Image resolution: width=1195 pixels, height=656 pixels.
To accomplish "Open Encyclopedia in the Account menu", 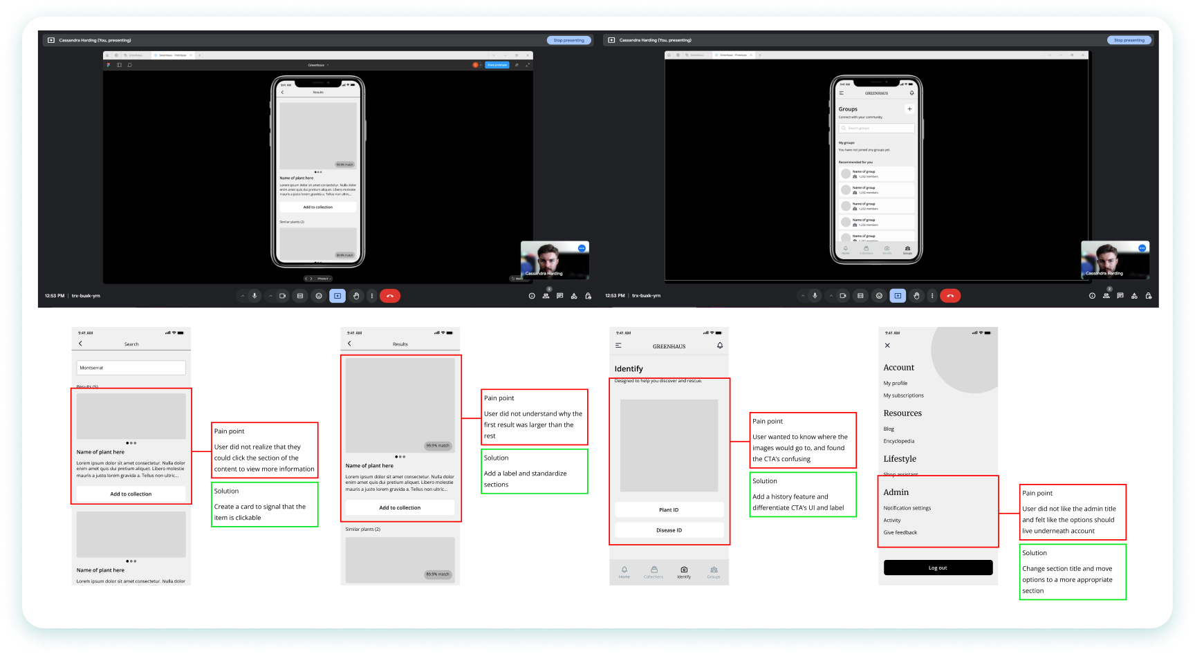I will [x=899, y=441].
